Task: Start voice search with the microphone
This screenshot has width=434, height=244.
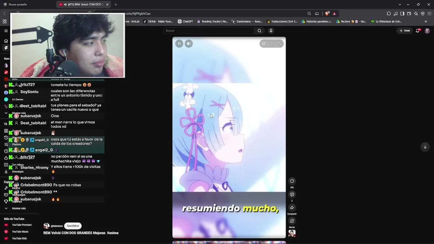Action: 271,31
